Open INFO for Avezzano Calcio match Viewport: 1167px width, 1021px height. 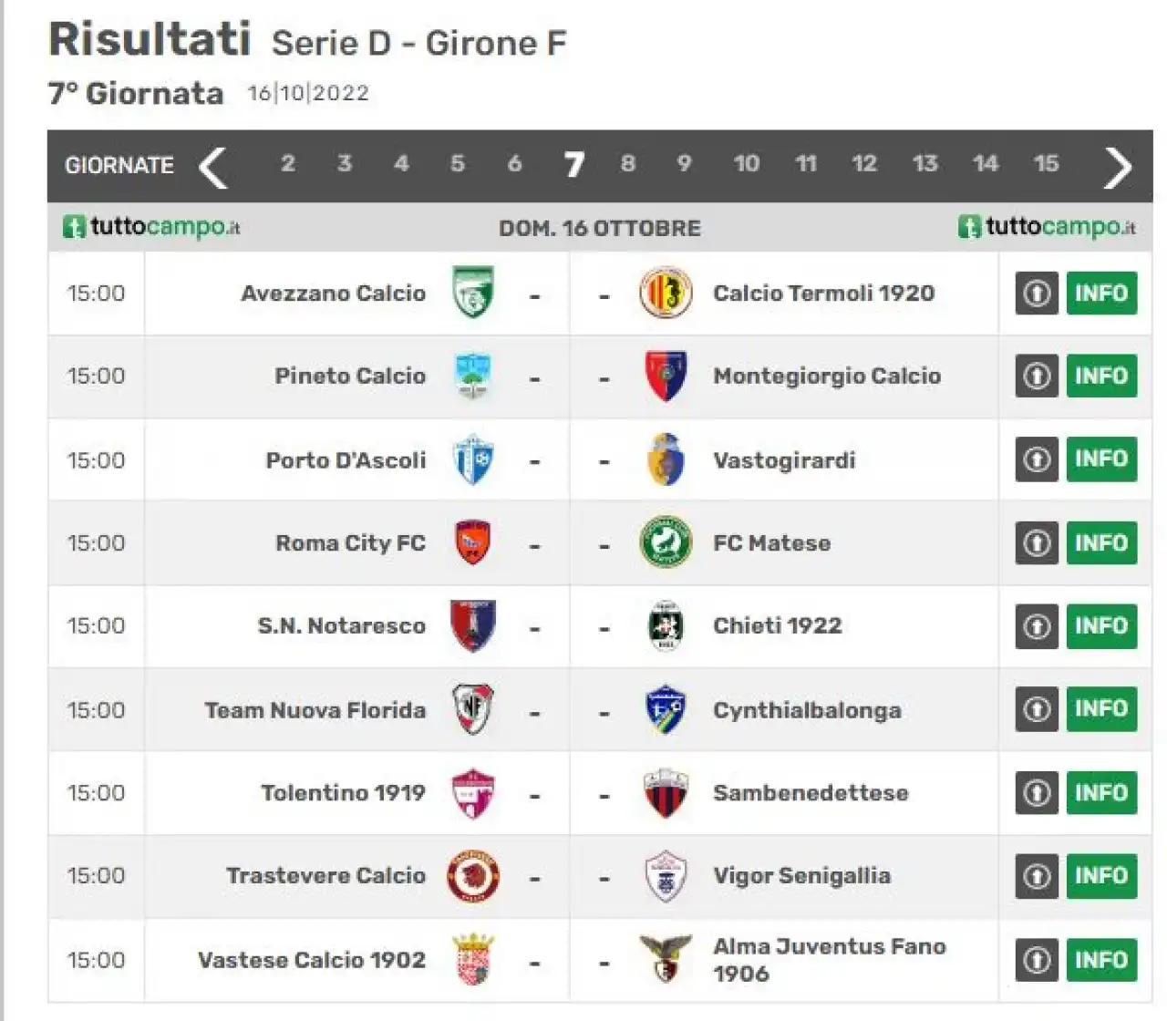point(1101,293)
